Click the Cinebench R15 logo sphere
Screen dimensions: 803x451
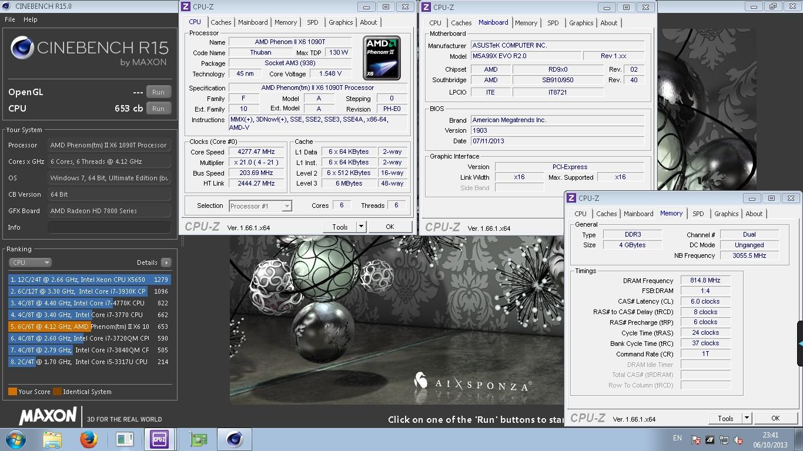22,48
